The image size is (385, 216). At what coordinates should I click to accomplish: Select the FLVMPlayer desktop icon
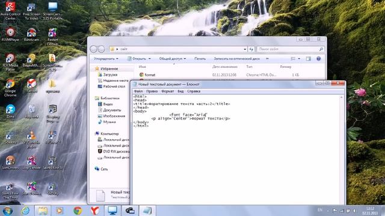click(10, 34)
